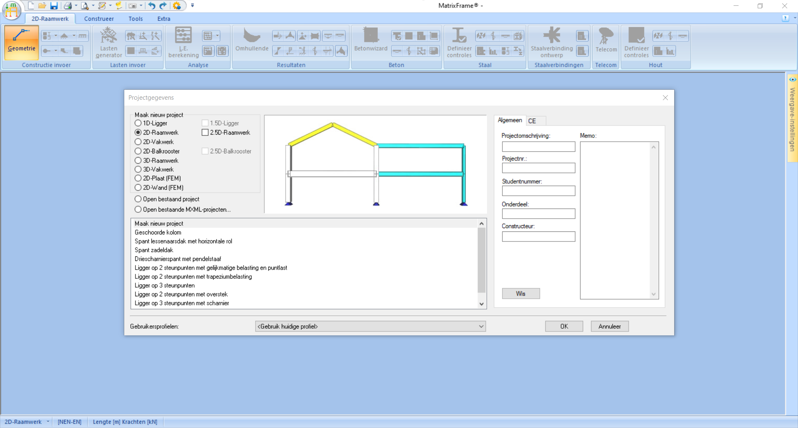Screen dimensions: 798x428
Task: Save project with the floppy disk icon
Action: pos(54,6)
